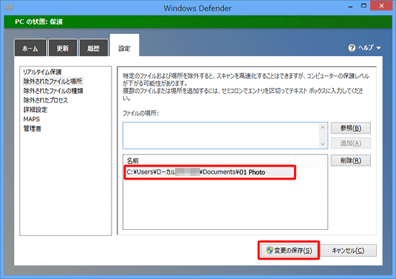This screenshot has width=396, height=279.
Task: Open the 履歴 tab
Action: 94,48
